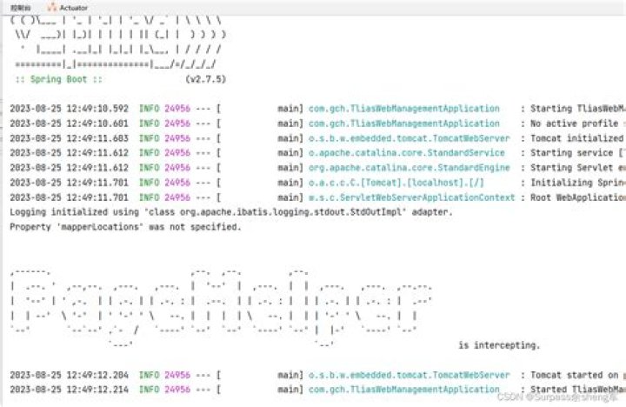This screenshot has width=626, height=407.
Task: Click the 'Tomcat initialized' log message
Action: pos(576,138)
